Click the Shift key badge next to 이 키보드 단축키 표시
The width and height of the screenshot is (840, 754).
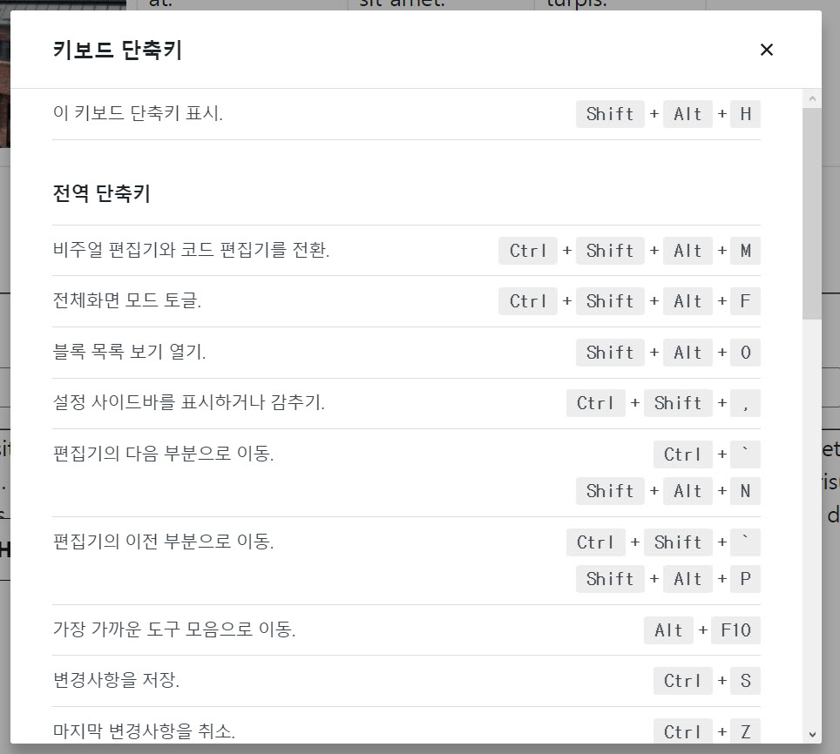(x=609, y=114)
